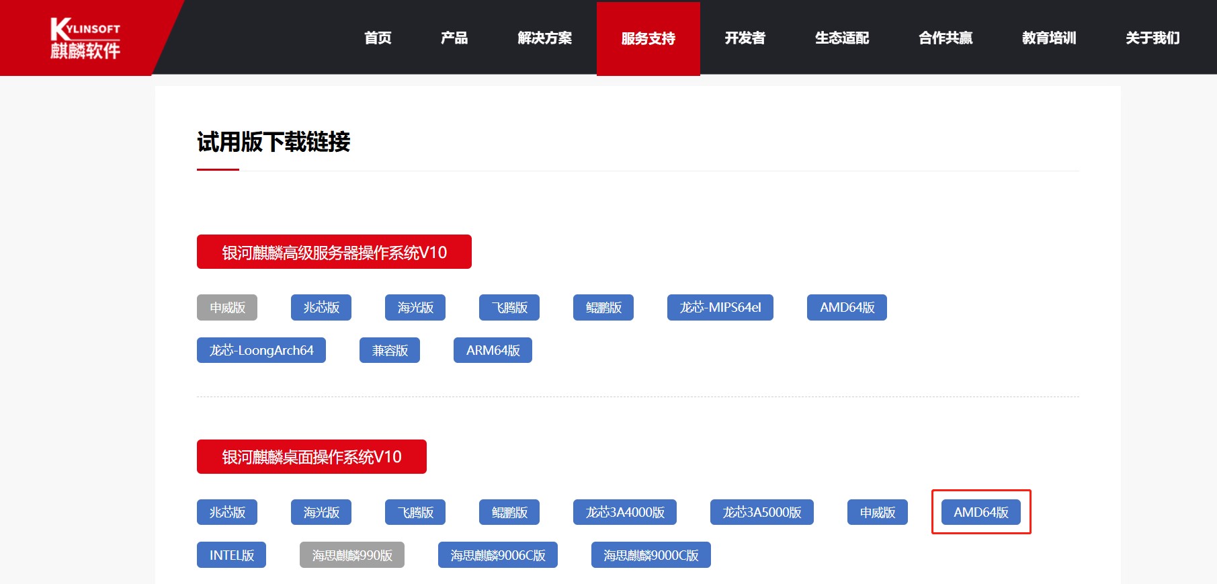This screenshot has width=1217, height=584.
Task: Download desktop 飞腾版
Action: 415,512
